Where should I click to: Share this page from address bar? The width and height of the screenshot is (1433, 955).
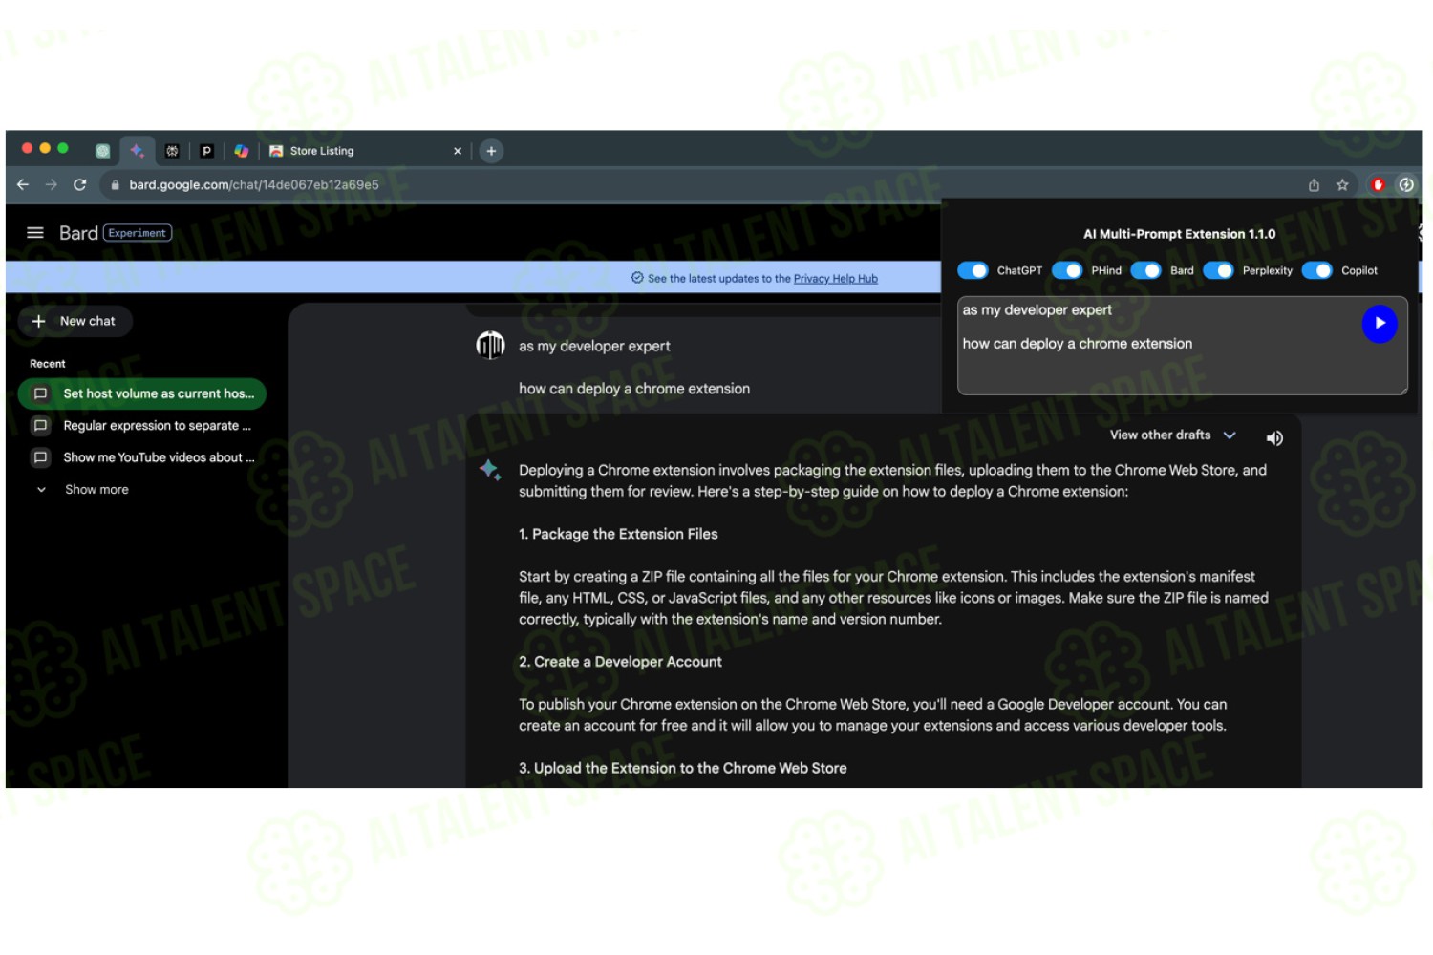click(1314, 185)
